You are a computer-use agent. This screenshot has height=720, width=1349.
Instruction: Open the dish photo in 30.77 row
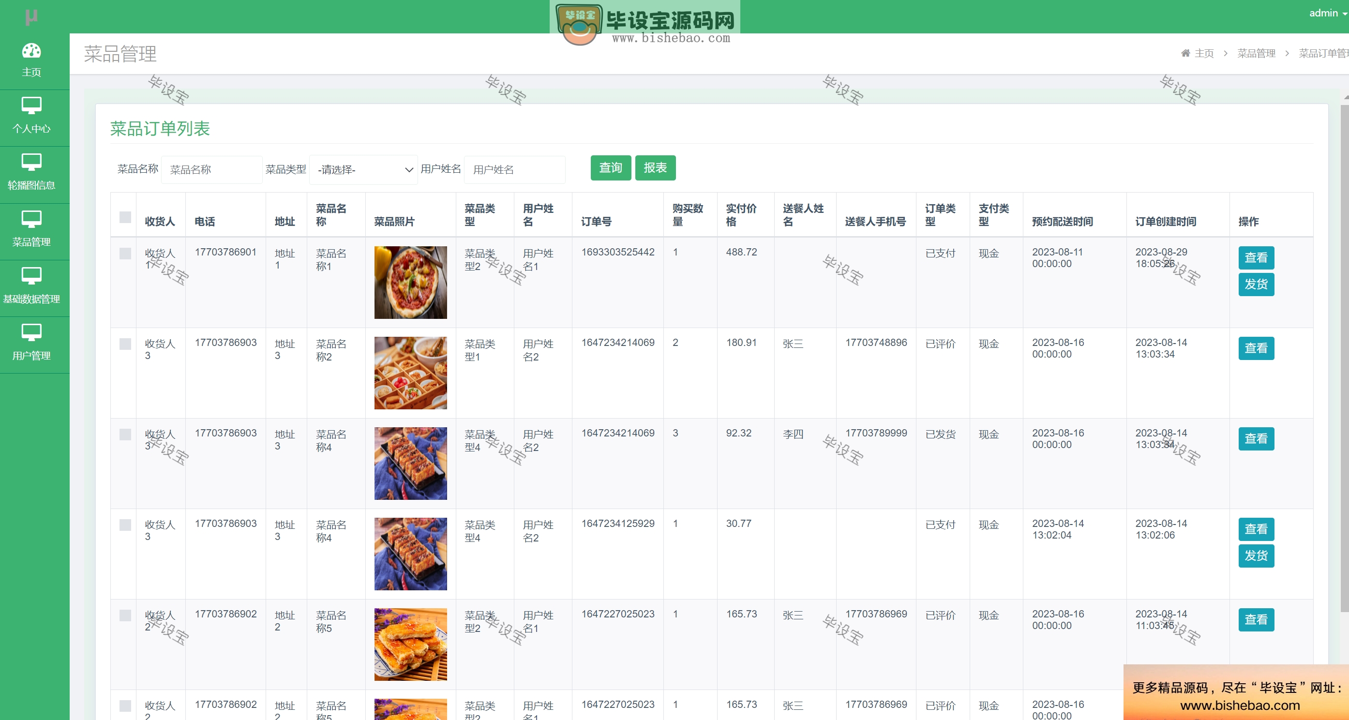point(411,554)
